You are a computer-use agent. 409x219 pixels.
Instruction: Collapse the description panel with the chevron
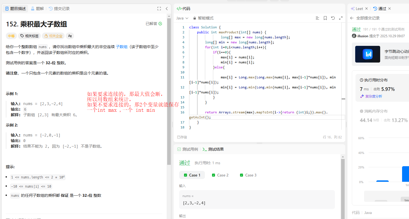[x=167, y=9]
